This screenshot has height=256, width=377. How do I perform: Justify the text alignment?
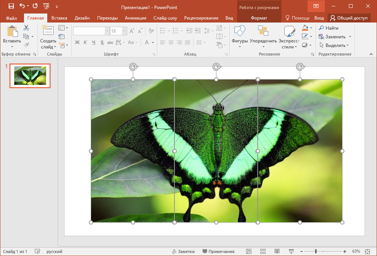coord(188,42)
